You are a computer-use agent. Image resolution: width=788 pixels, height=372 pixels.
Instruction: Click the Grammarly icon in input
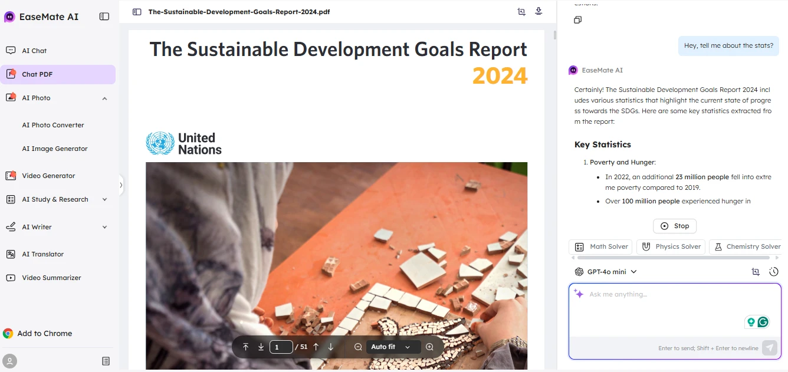pyautogui.click(x=763, y=322)
